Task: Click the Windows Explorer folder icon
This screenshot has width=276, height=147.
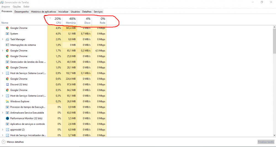Action: (7, 101)
